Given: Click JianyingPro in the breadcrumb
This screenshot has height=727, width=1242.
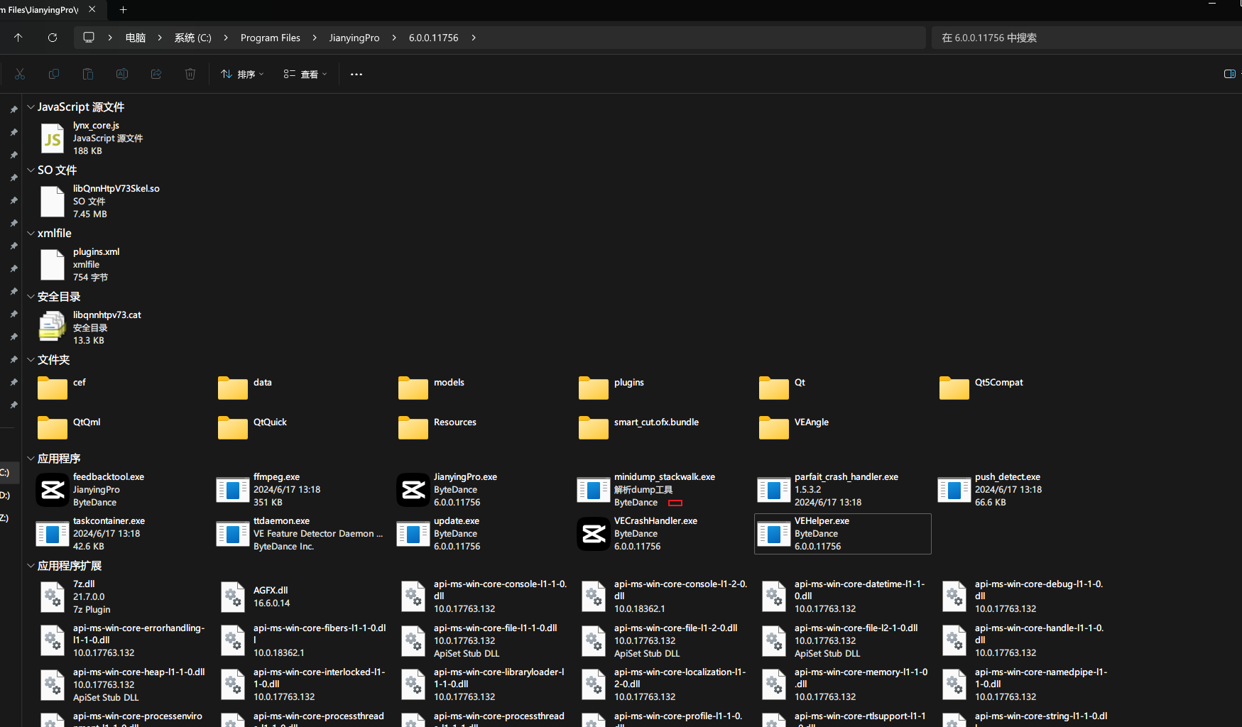Looking at the screenshot, I should click(354, 38).
